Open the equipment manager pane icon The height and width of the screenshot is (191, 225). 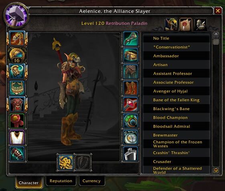(x=201, y=24)
